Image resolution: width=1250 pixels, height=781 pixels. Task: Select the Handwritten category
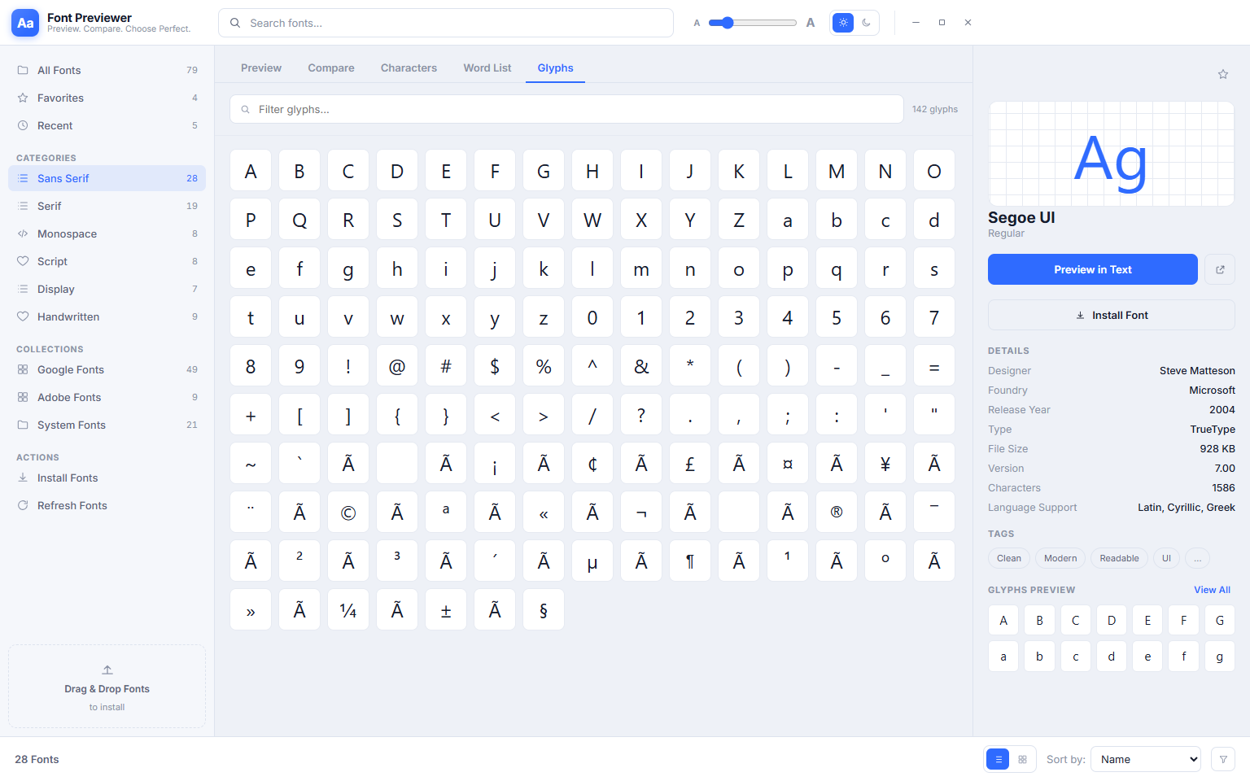(x=107, y=316)
